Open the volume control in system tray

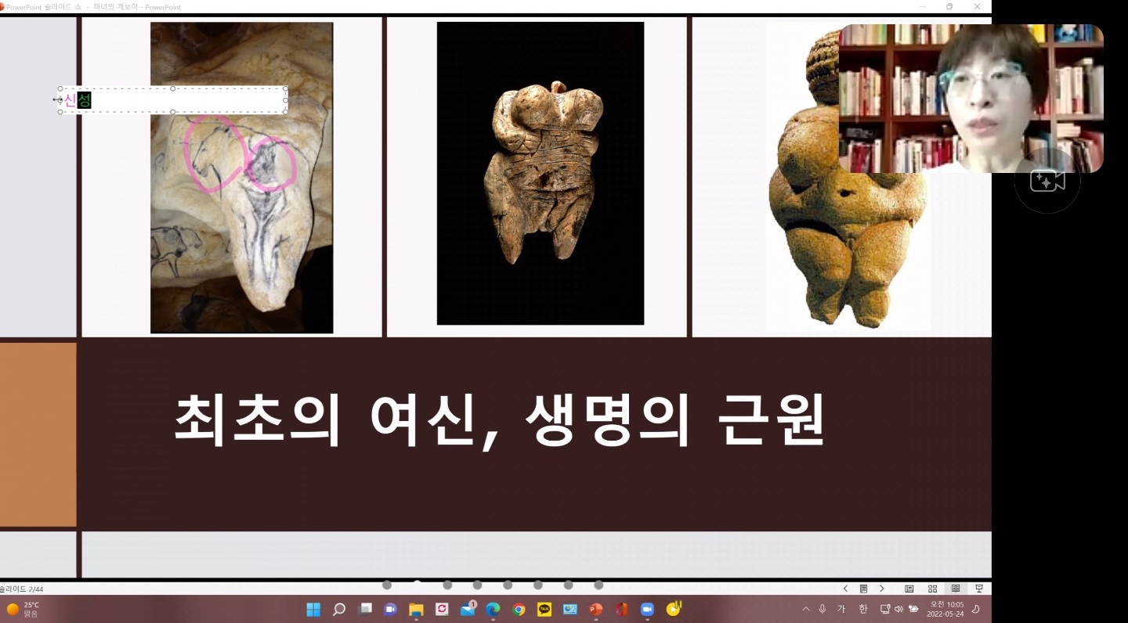(898, 609)
